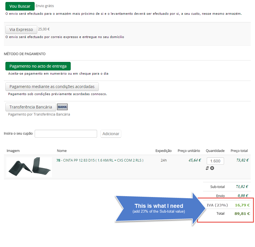Choose Via Expresso shipping
The image size is (255, 247).
[x=21, y=30]
